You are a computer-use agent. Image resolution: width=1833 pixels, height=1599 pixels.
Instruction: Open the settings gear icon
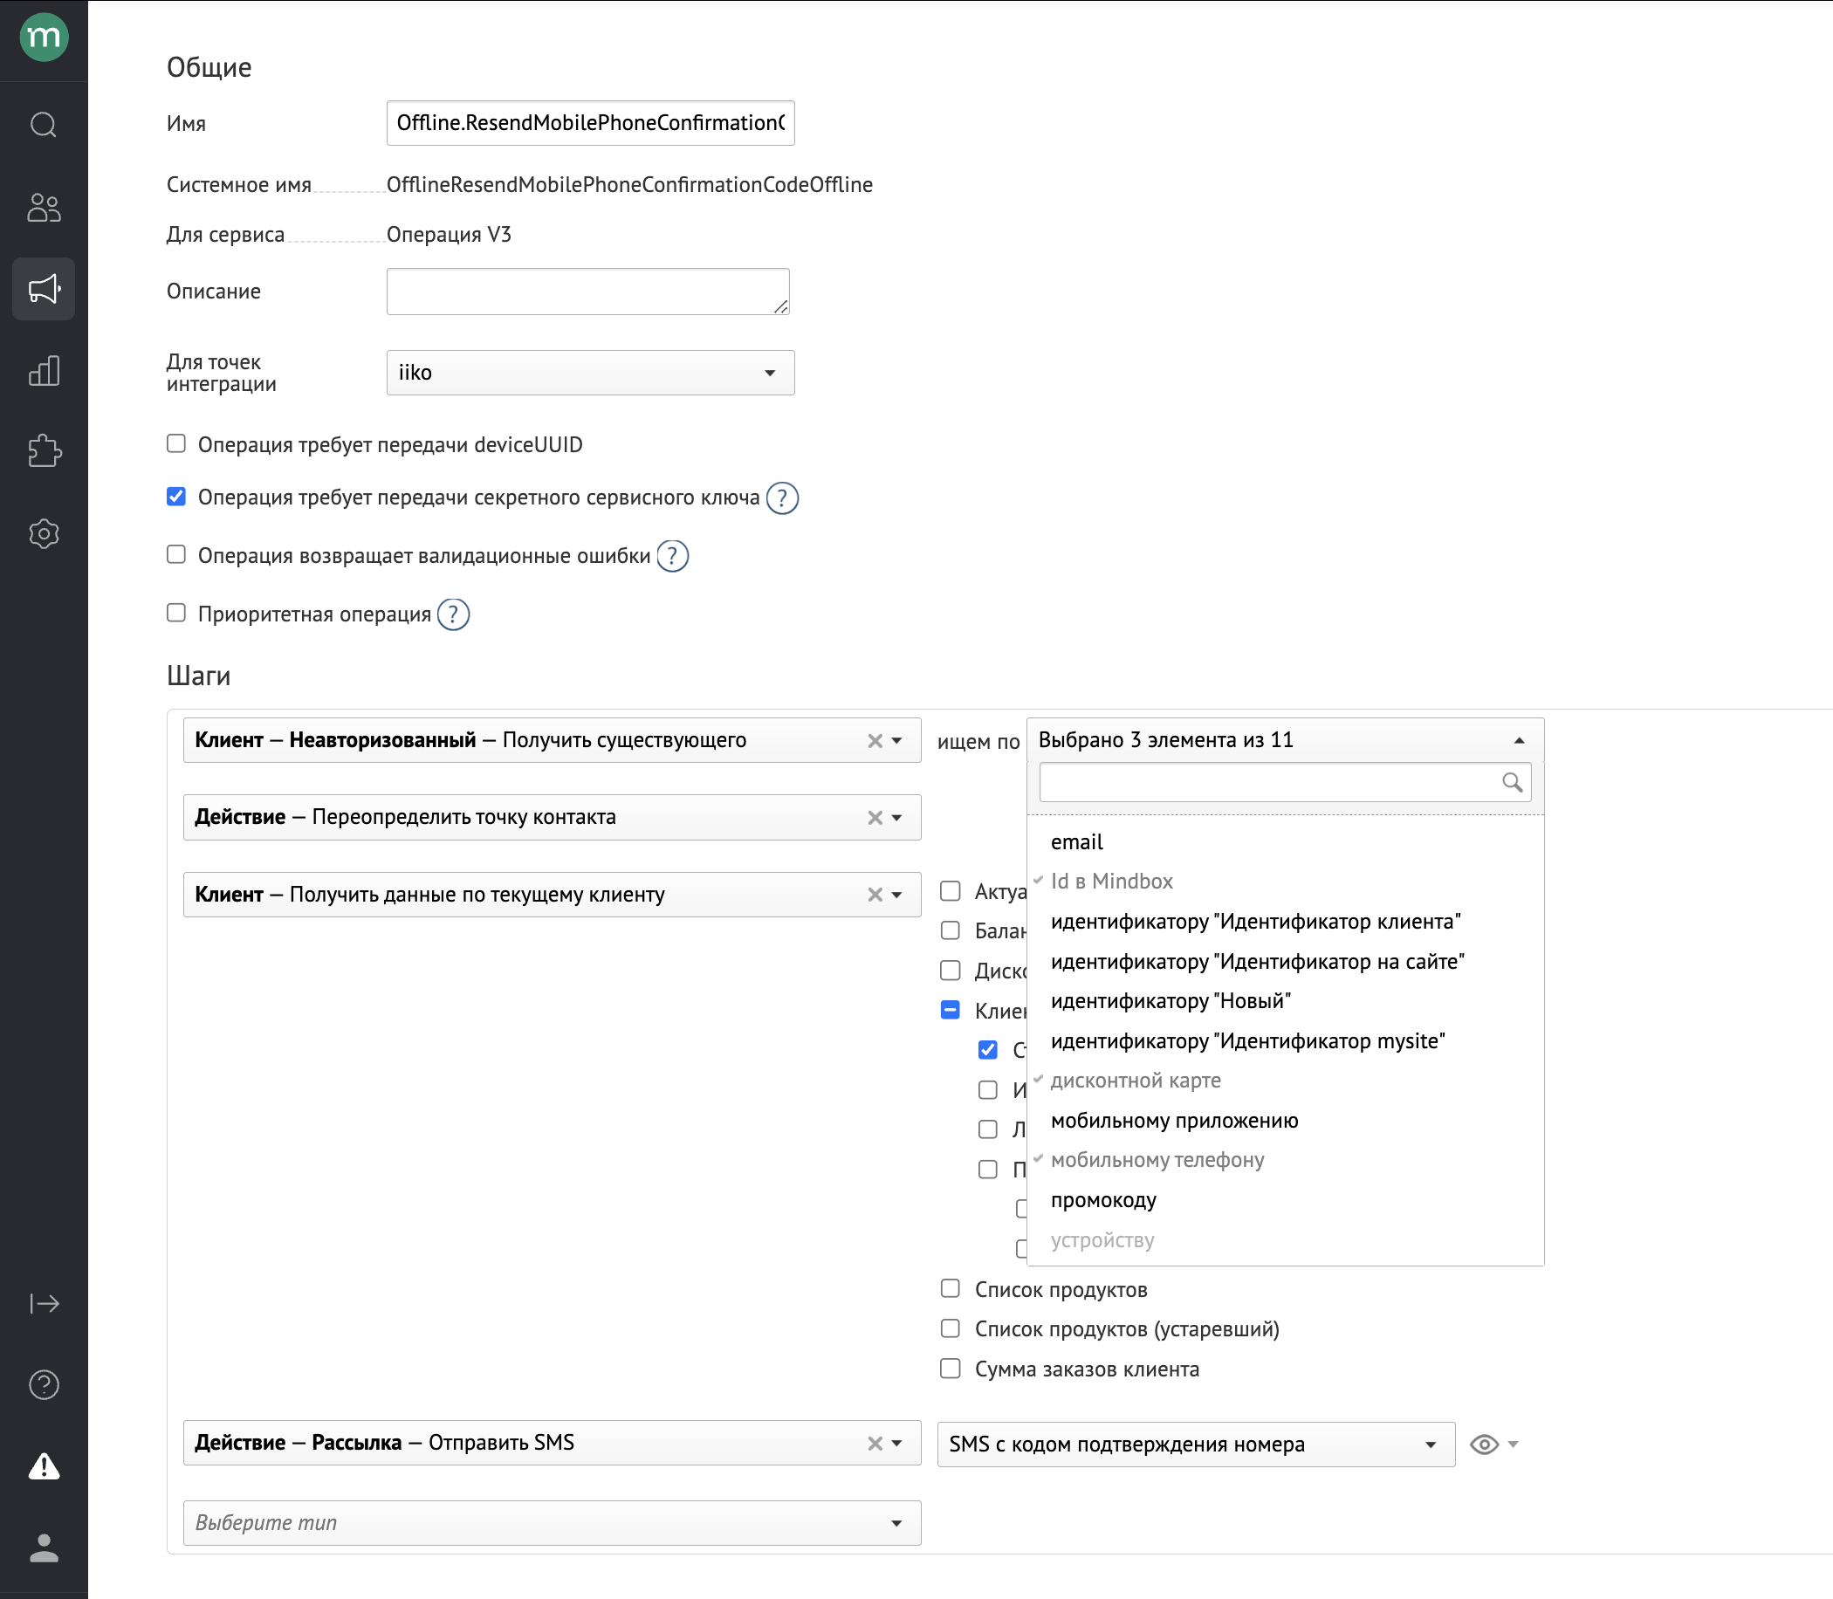pyautogui.click(x=44, y=533)
